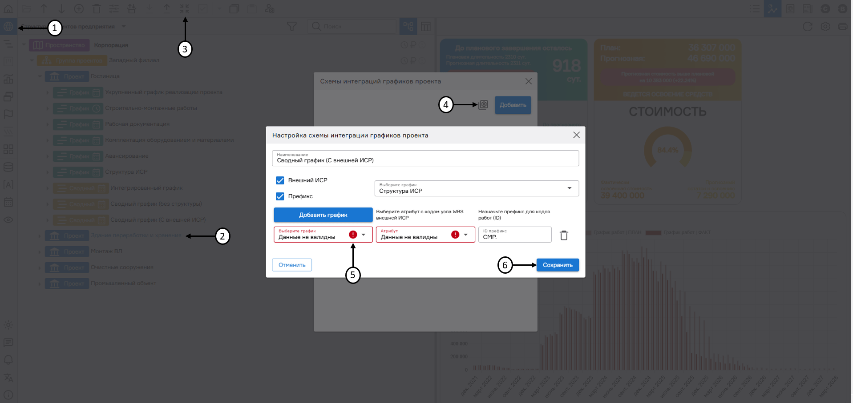
Task: Click the eye visibility icon in sidebar
Action: click(x=8, y=220)
